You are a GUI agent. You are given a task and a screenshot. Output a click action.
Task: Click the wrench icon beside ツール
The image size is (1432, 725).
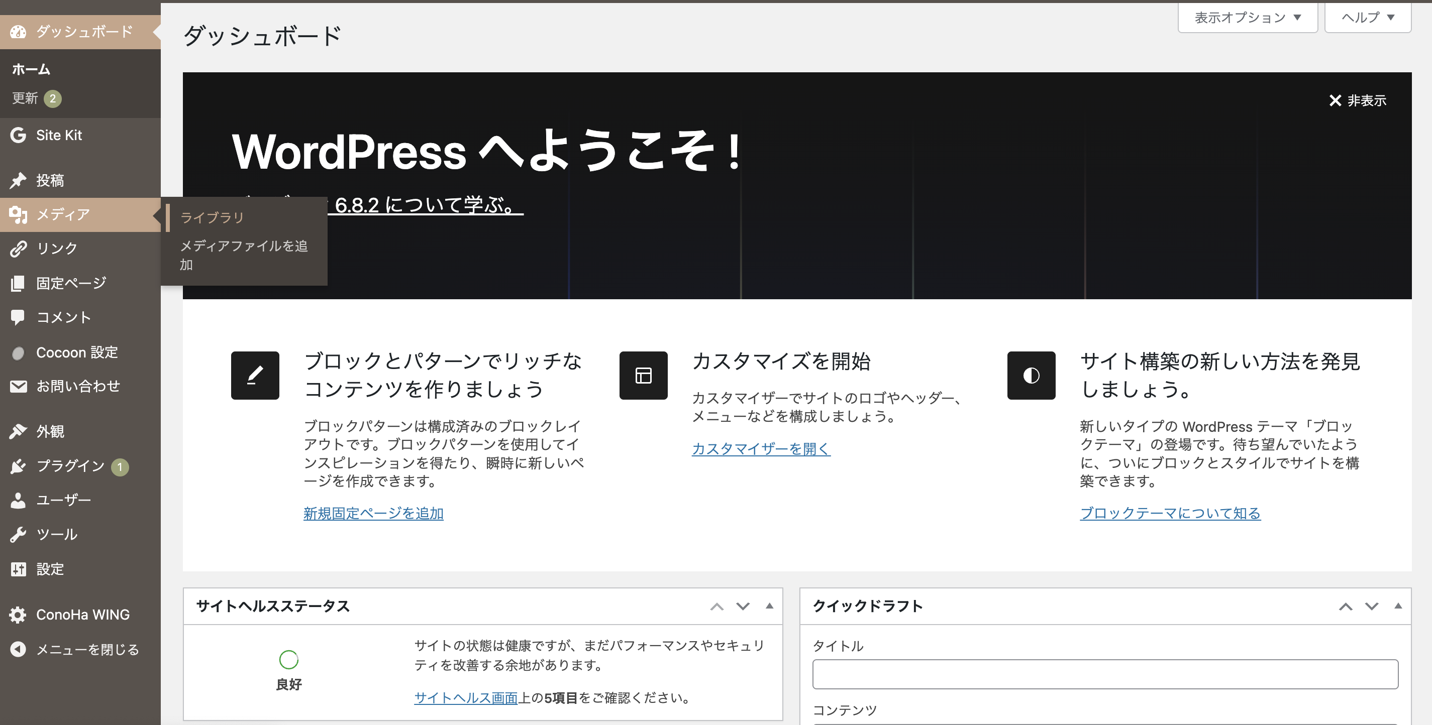point(18,534)
